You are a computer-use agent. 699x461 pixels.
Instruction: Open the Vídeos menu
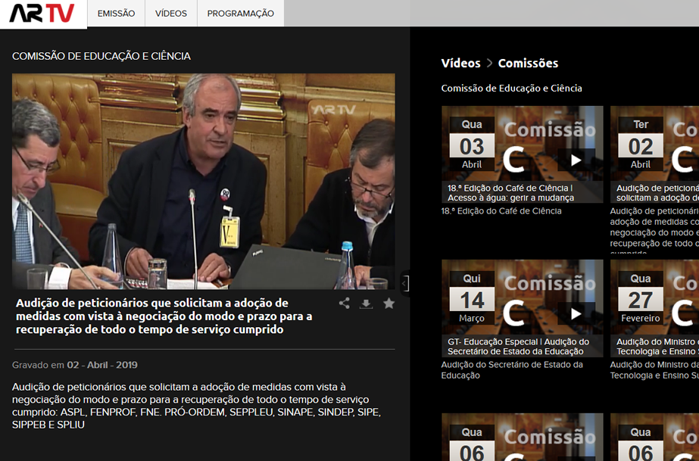[171, 14]
